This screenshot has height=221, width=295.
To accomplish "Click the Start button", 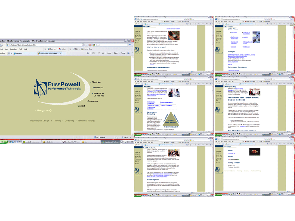I will pyautogui.click(x=3, y=142).
